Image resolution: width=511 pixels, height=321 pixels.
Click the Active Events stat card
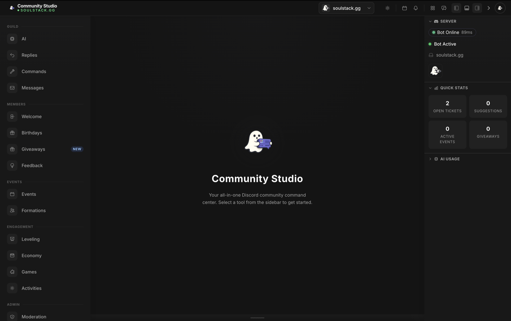point(447,135)
